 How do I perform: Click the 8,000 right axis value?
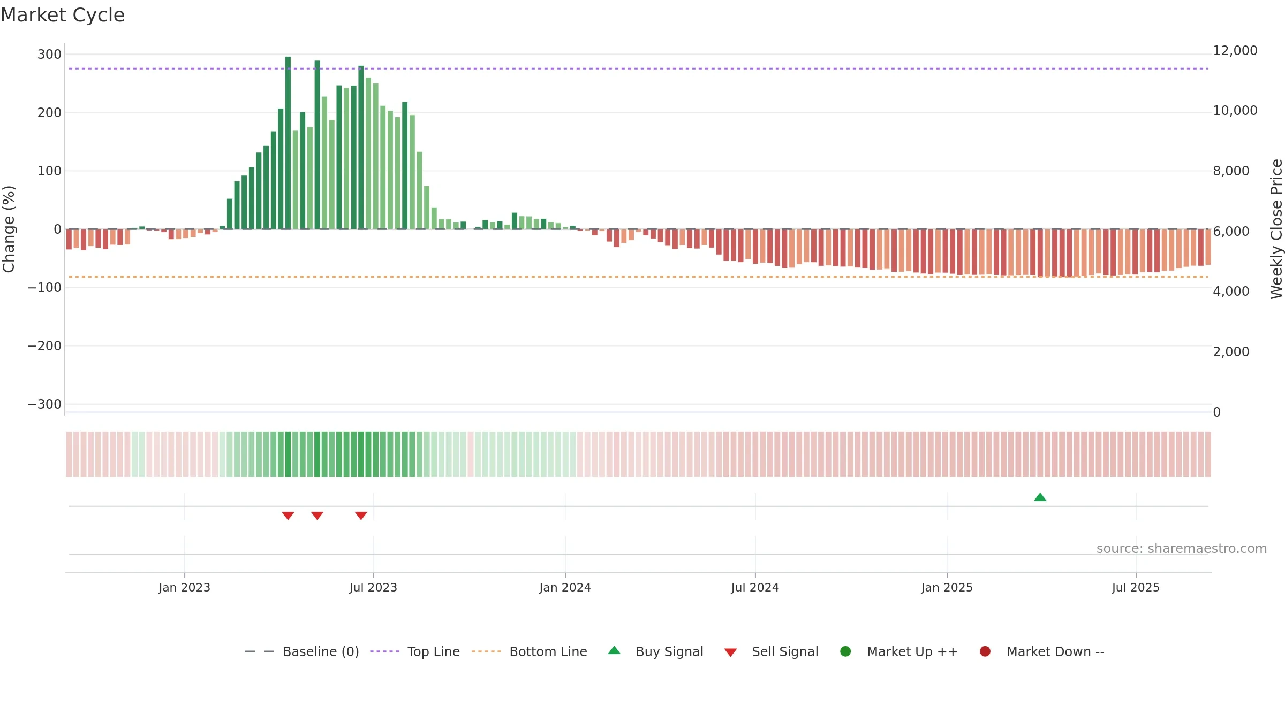(x=1231, y=171)
